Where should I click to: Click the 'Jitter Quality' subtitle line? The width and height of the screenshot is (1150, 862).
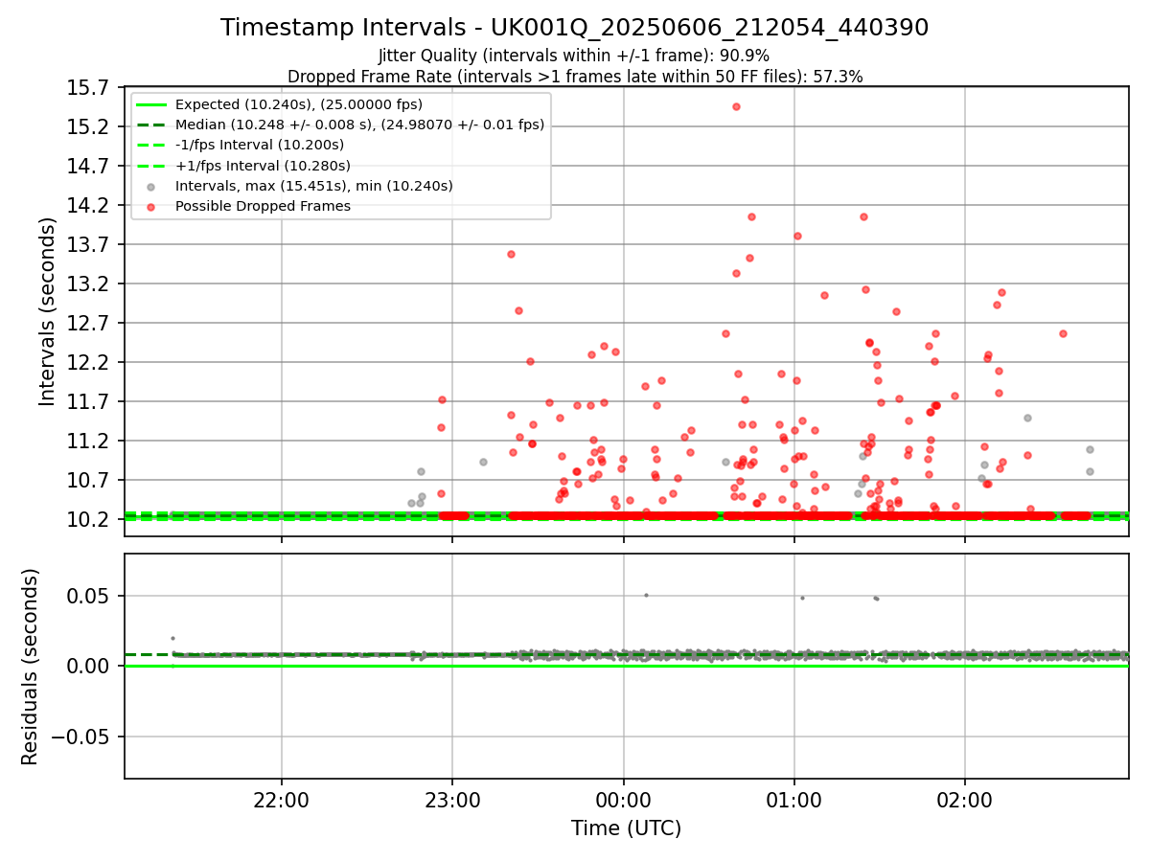(x=574, y=56)
